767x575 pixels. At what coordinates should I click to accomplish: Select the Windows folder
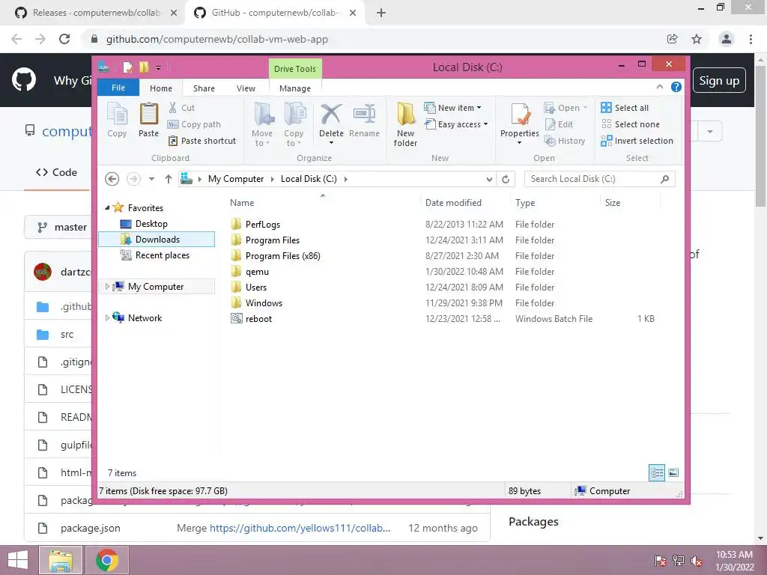pyautogui.click(x=264, y=302)
